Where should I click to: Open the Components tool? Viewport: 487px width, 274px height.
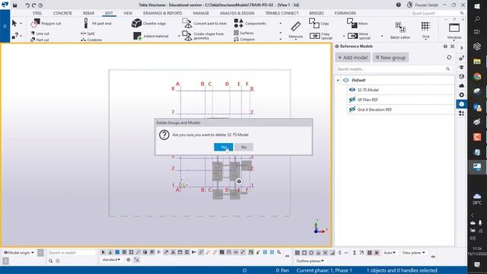(x=250, y=24)
